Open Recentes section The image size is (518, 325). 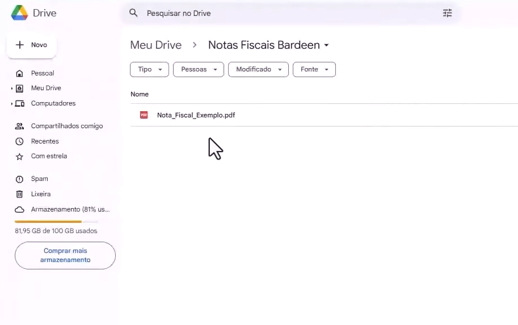[x=45, y=141]
